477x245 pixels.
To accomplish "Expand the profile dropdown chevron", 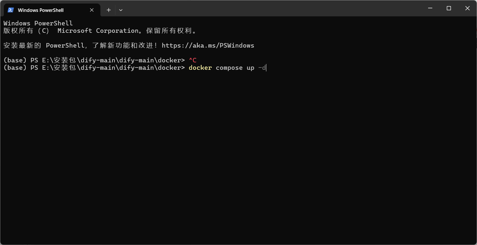I will pyautogui.click(x=121, y=10).
